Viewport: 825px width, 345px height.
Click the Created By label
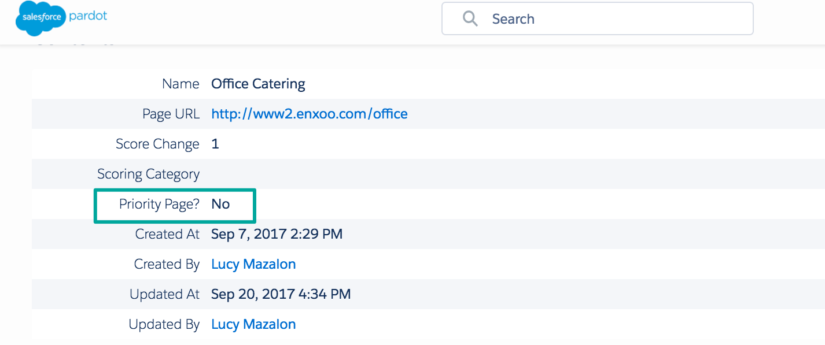tap(167, 264)
